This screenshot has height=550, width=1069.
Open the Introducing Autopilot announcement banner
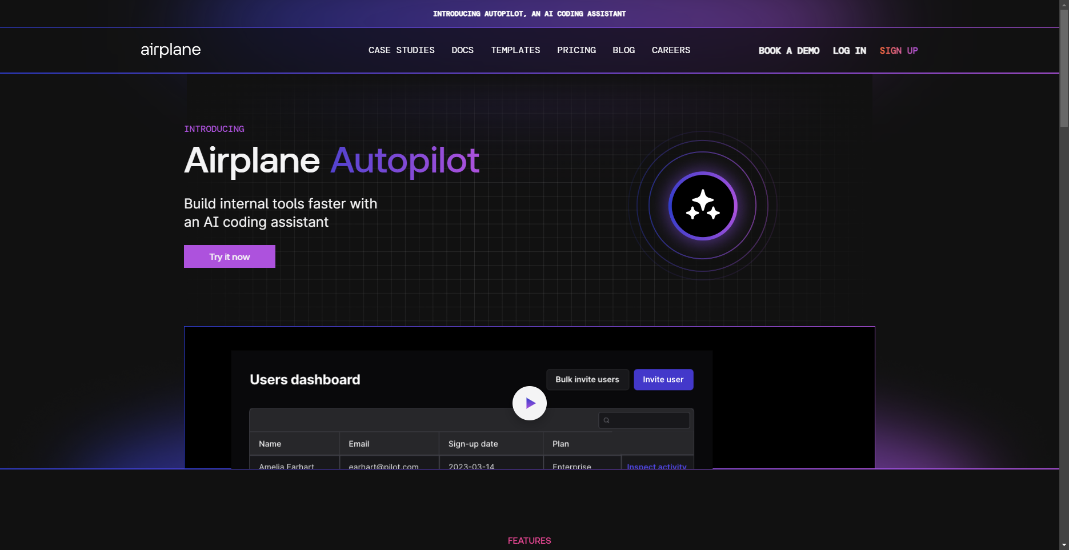click(x=529, y=14)
